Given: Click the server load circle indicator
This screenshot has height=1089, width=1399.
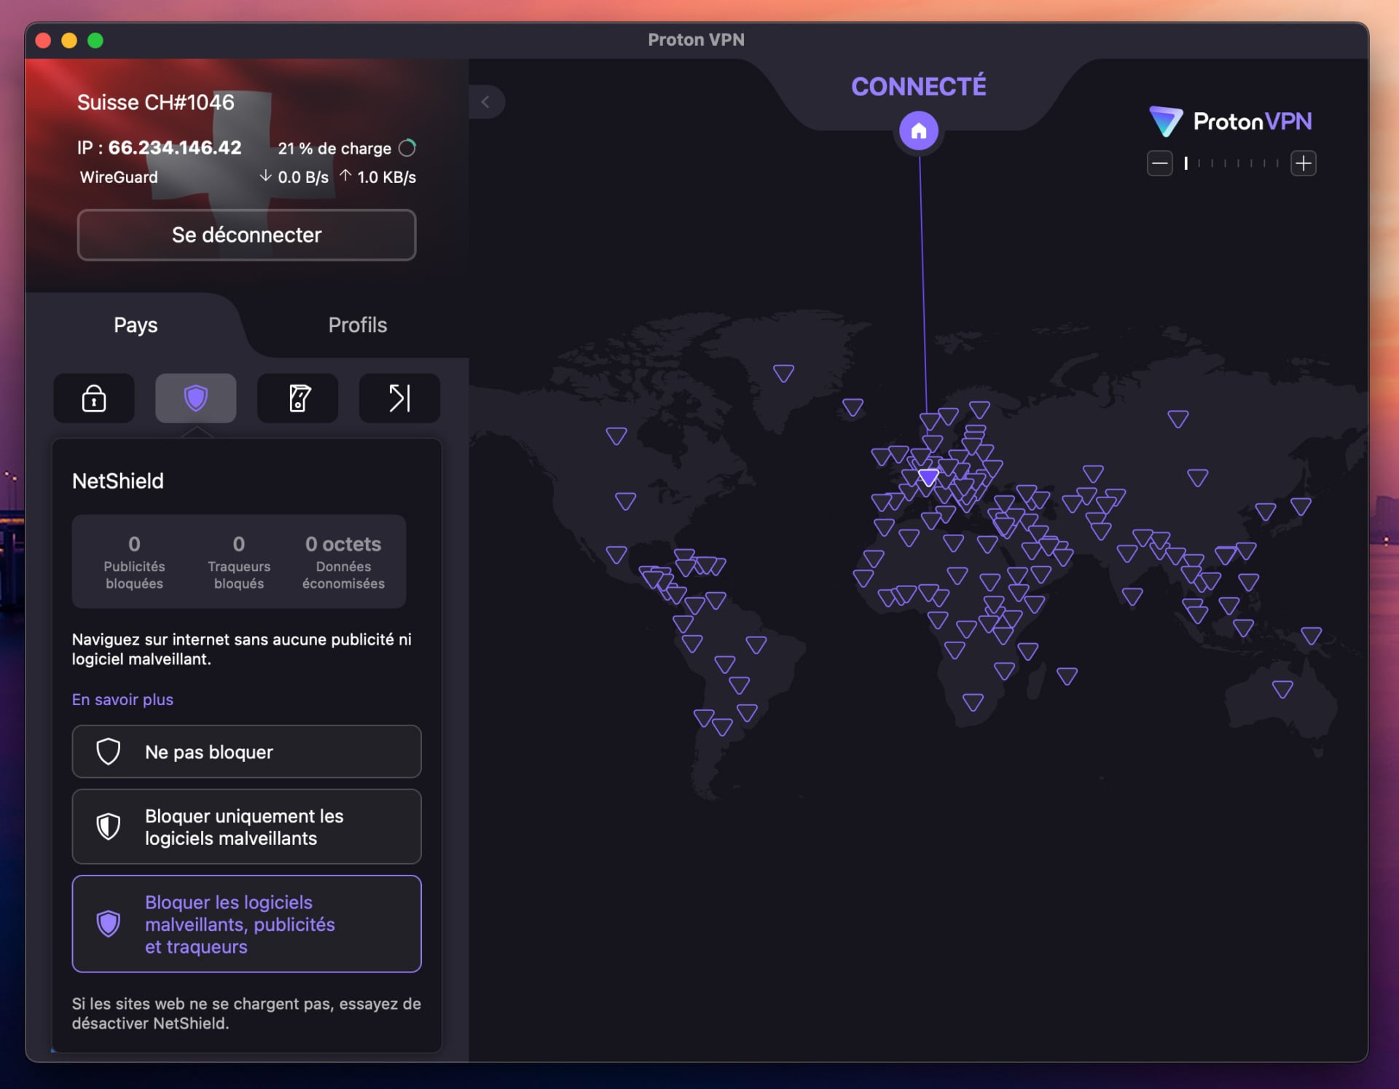Looking at the screenshot, I should 407,148.
